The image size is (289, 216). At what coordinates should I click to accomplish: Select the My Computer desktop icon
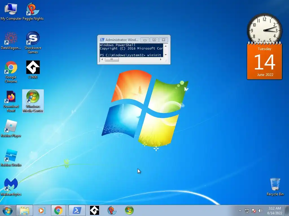coord(11,11)
